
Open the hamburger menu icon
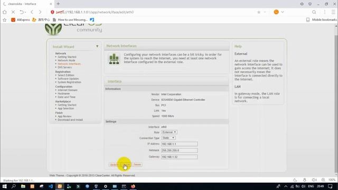click(333, 12)
